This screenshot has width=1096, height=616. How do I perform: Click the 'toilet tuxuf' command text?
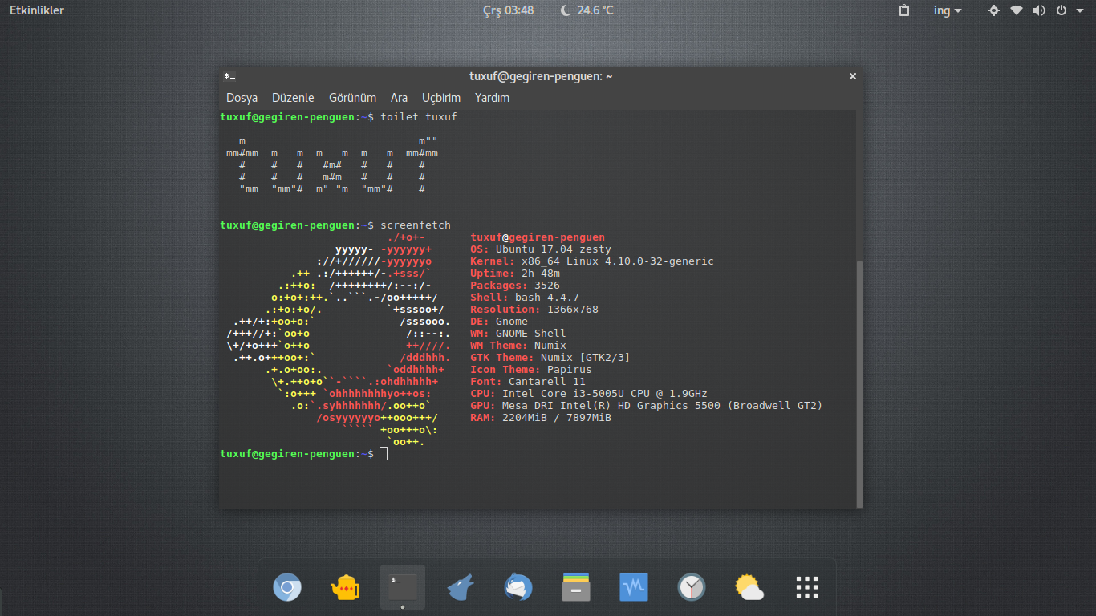(419, 117)
